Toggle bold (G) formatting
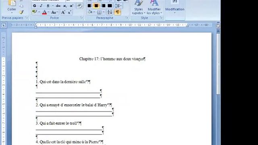 point(35,6)
